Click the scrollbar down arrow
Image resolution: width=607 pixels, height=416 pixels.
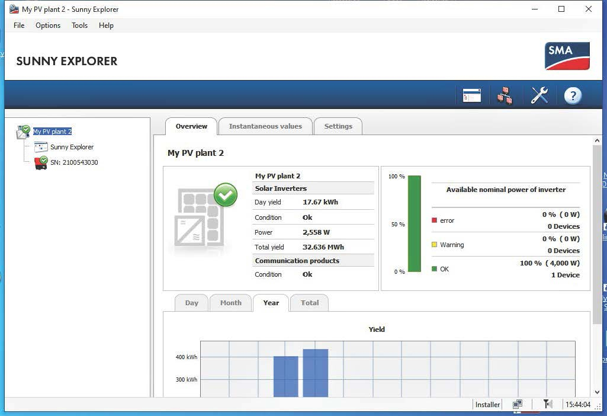[x=597, y=392]
